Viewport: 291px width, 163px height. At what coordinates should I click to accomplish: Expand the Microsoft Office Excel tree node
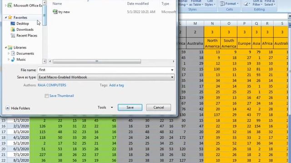pyautogui.click(x=5, y=5)
